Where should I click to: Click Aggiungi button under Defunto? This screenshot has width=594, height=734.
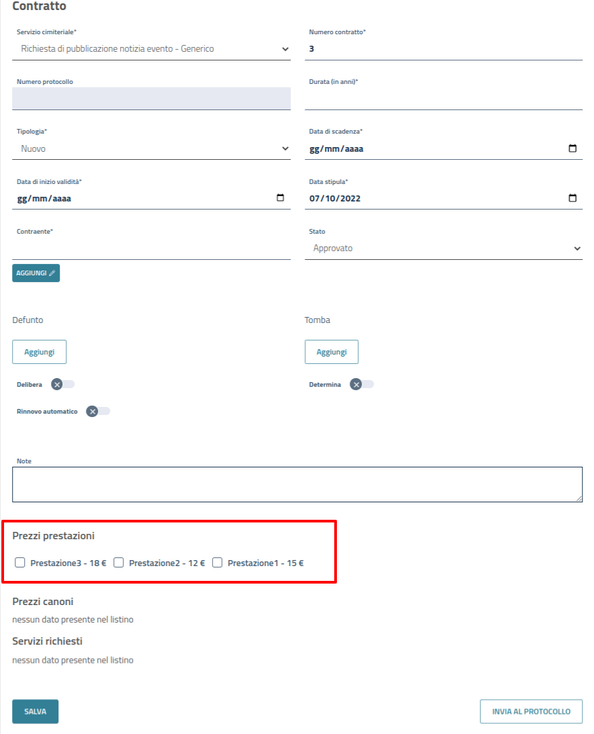point(39,352)
